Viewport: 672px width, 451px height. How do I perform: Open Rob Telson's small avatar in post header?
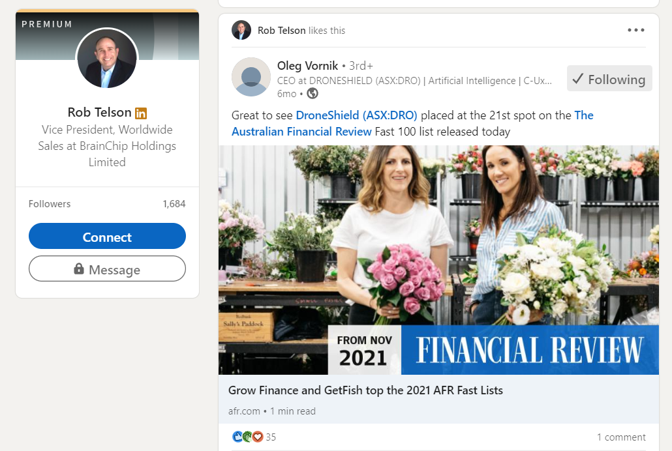(241, 31)
